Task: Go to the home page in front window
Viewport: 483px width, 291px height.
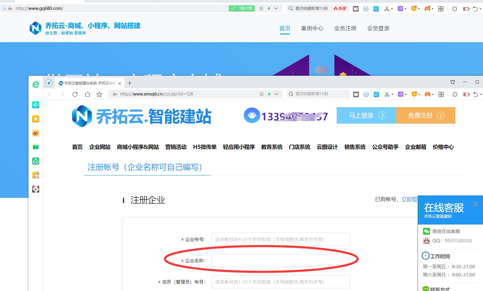Action: [x=87, y=94]
